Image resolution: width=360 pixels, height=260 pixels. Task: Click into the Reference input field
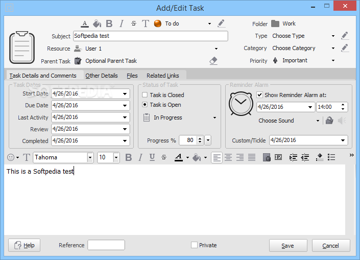pyautogui.click(x=106, y=245)
